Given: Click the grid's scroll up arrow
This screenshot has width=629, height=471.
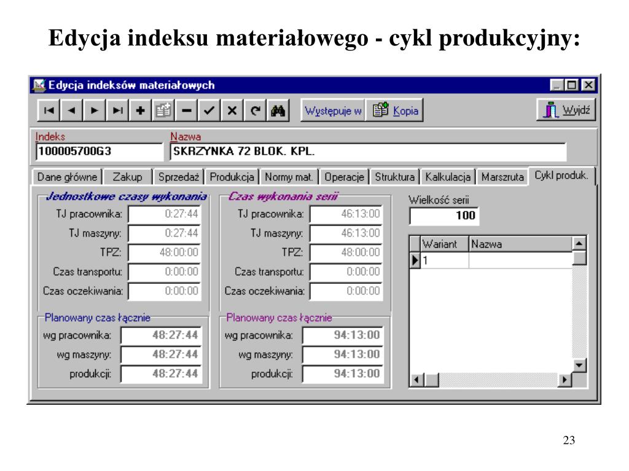Looking at the screenshot, I should 579,243.
